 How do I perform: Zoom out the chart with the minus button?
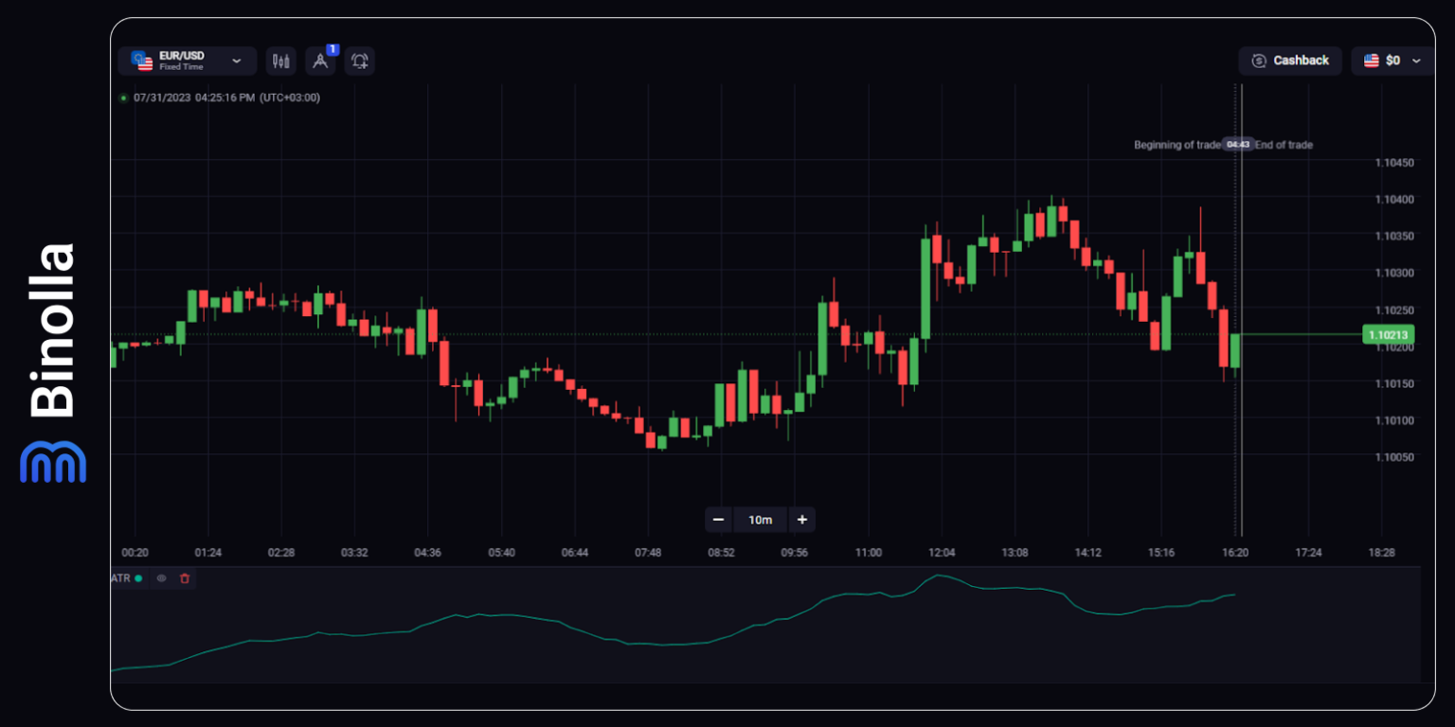[718, 520]
